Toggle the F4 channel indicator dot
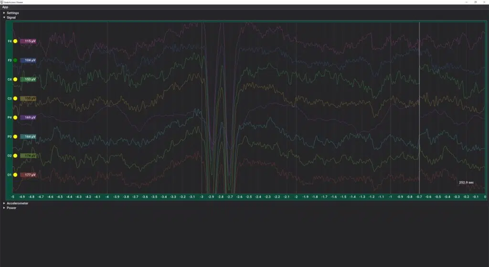 [x=15, y=41]
